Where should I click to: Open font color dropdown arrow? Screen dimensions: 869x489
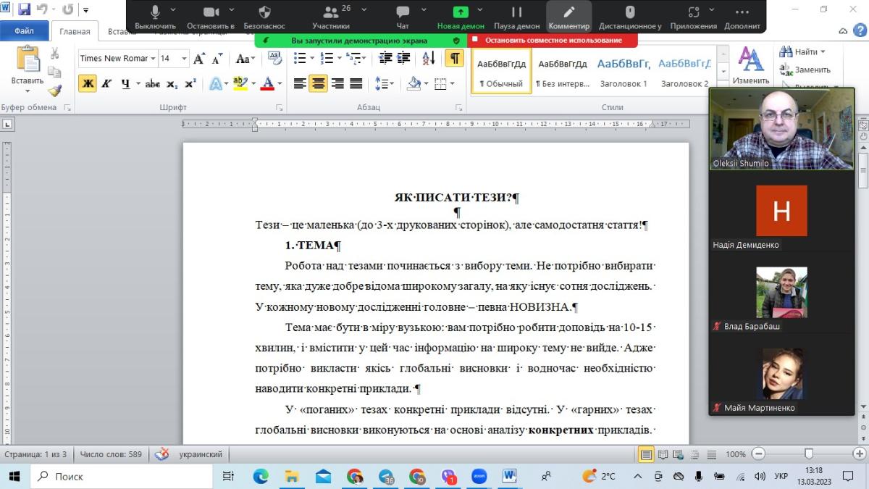coord(280,84)
